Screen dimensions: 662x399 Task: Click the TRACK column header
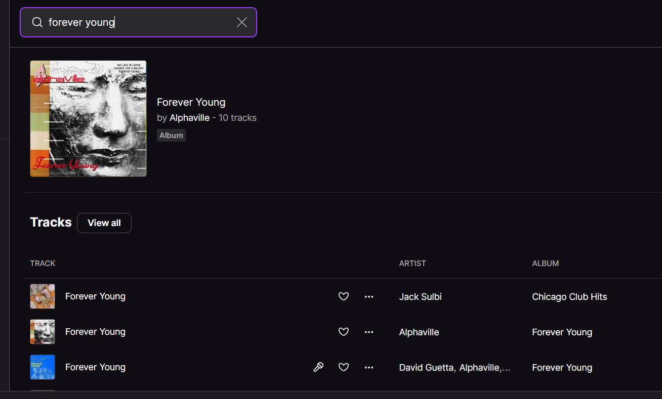point(43,263)
